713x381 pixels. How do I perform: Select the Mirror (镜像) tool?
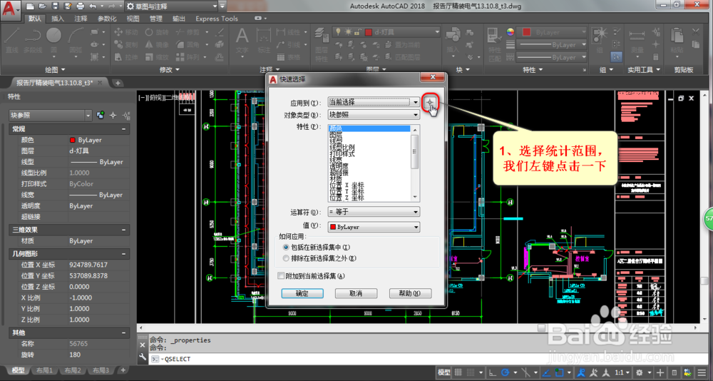click(x=158, y=45)
